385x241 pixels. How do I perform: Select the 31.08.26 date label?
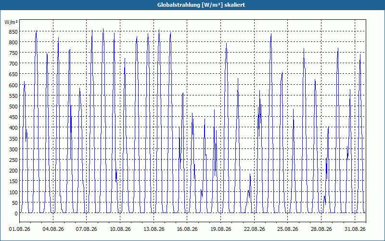pyautogui.click(x=355, y=229)
